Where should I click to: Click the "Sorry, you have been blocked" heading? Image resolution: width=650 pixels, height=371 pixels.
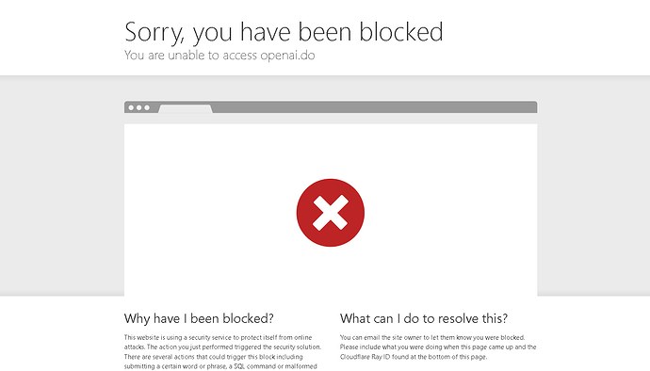pyautogui.click(x=284, y=32)
